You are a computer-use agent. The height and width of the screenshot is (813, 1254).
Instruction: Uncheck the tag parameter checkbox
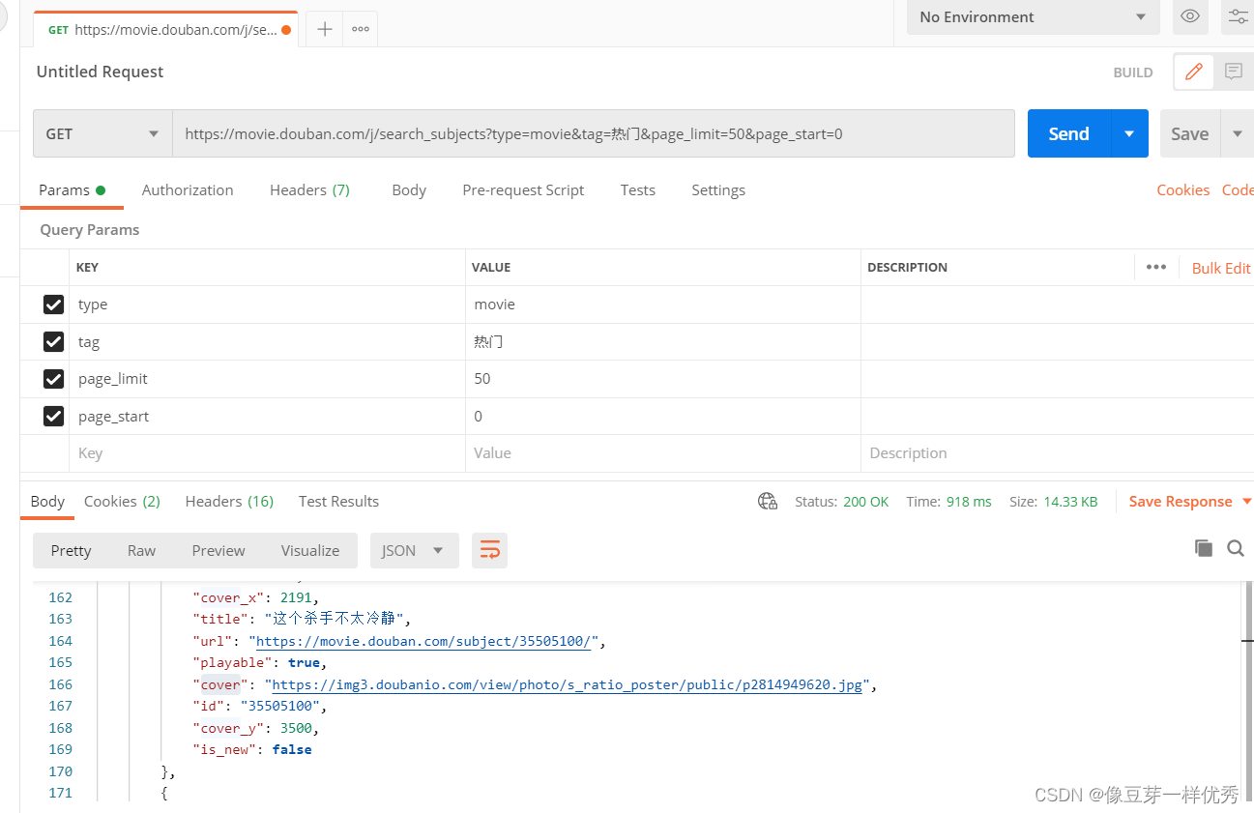point(54,341)
